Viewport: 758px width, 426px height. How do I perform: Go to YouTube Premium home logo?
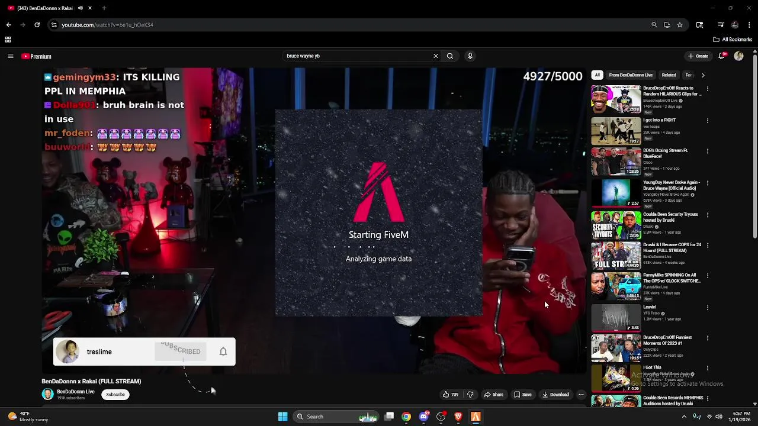pyautogui.click(x=37, y=56)
